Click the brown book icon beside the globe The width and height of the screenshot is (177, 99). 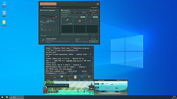69,77
